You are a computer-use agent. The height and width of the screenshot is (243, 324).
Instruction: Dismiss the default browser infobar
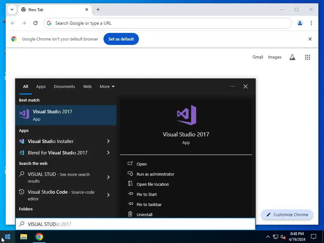click(x=310, y=39)
